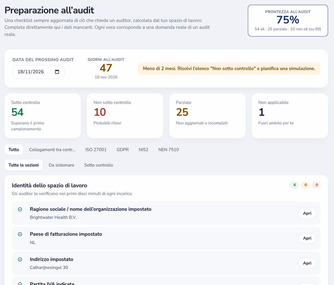
Task: Select the Tutte le sezioni filter
Action: point(23,165)
